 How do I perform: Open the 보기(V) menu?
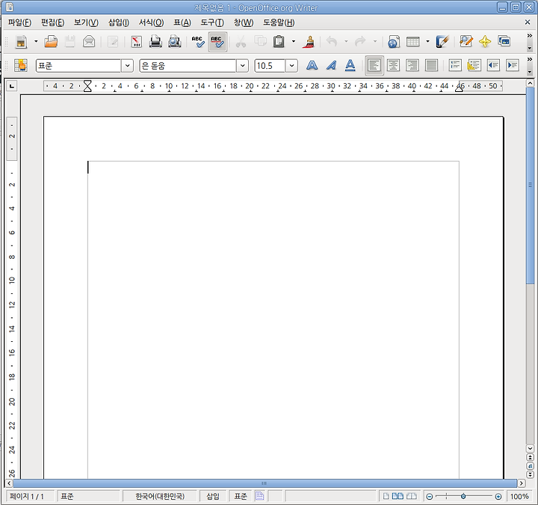point(86,22)
